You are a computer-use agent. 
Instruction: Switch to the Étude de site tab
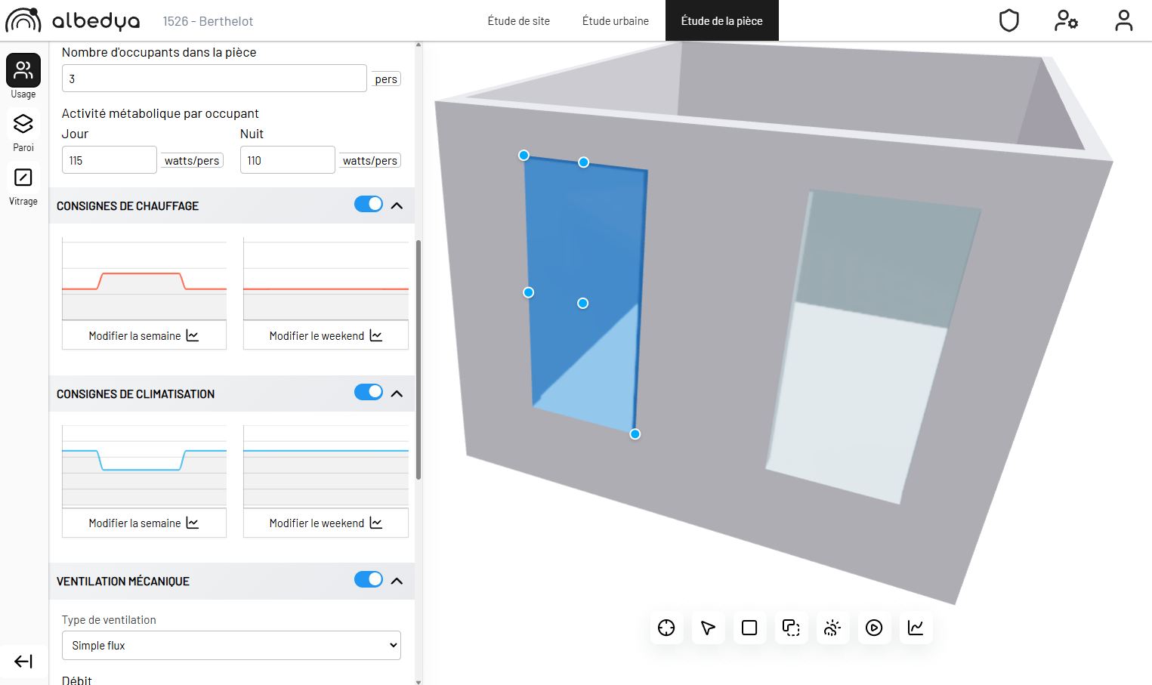click(519, 20)
